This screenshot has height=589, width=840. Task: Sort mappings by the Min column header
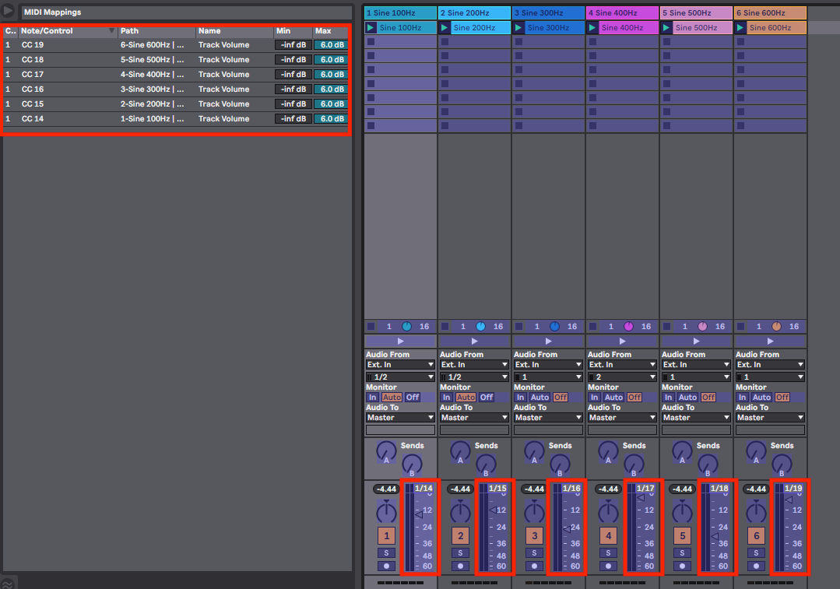point(293,31)
